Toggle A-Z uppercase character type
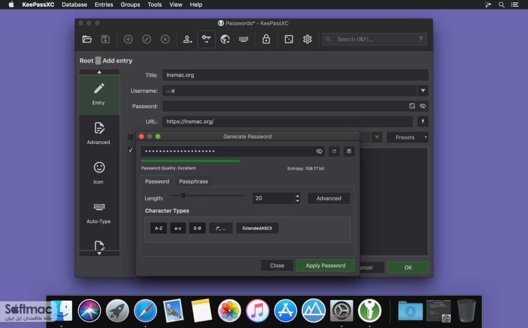The height and width of the screenshot is (328, 528). [158, 228]
